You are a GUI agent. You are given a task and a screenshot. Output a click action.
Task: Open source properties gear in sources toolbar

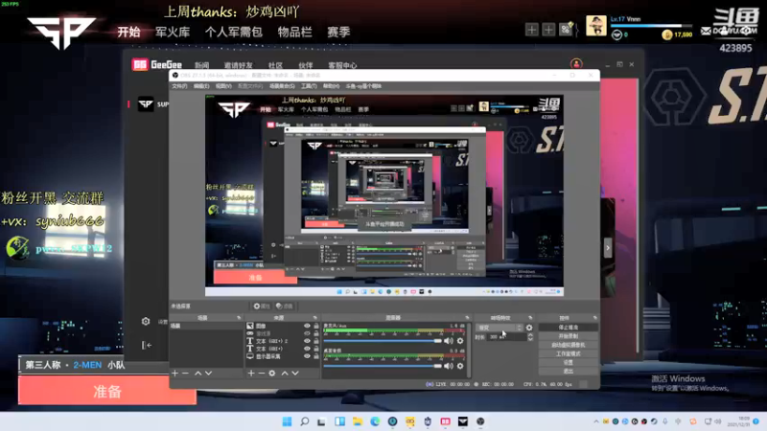(272, 373)
